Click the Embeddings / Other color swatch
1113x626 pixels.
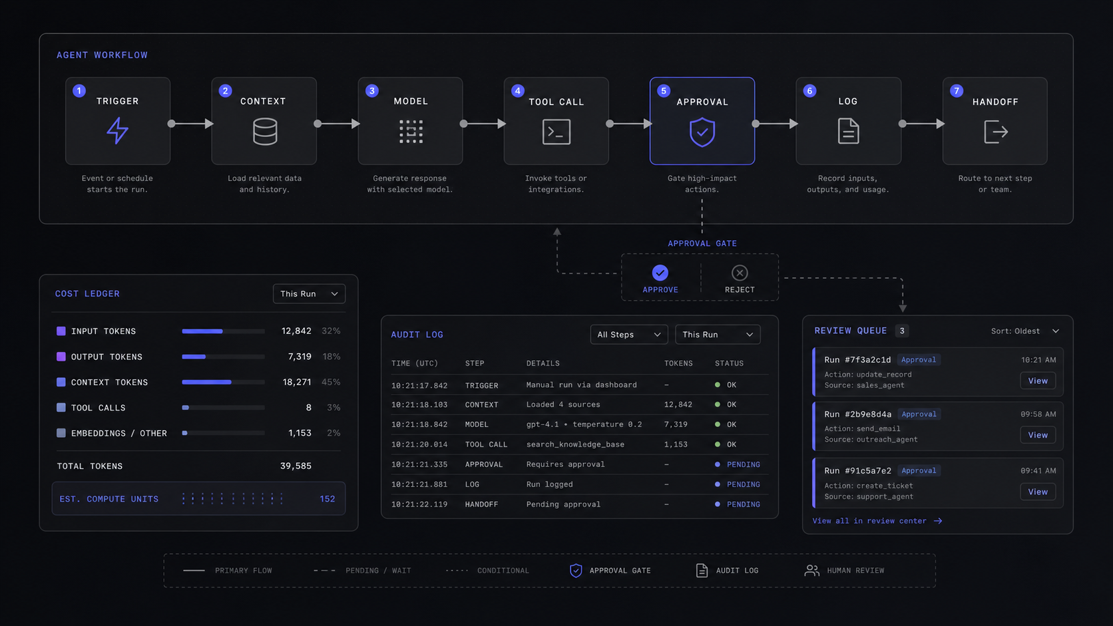point(61,433)
